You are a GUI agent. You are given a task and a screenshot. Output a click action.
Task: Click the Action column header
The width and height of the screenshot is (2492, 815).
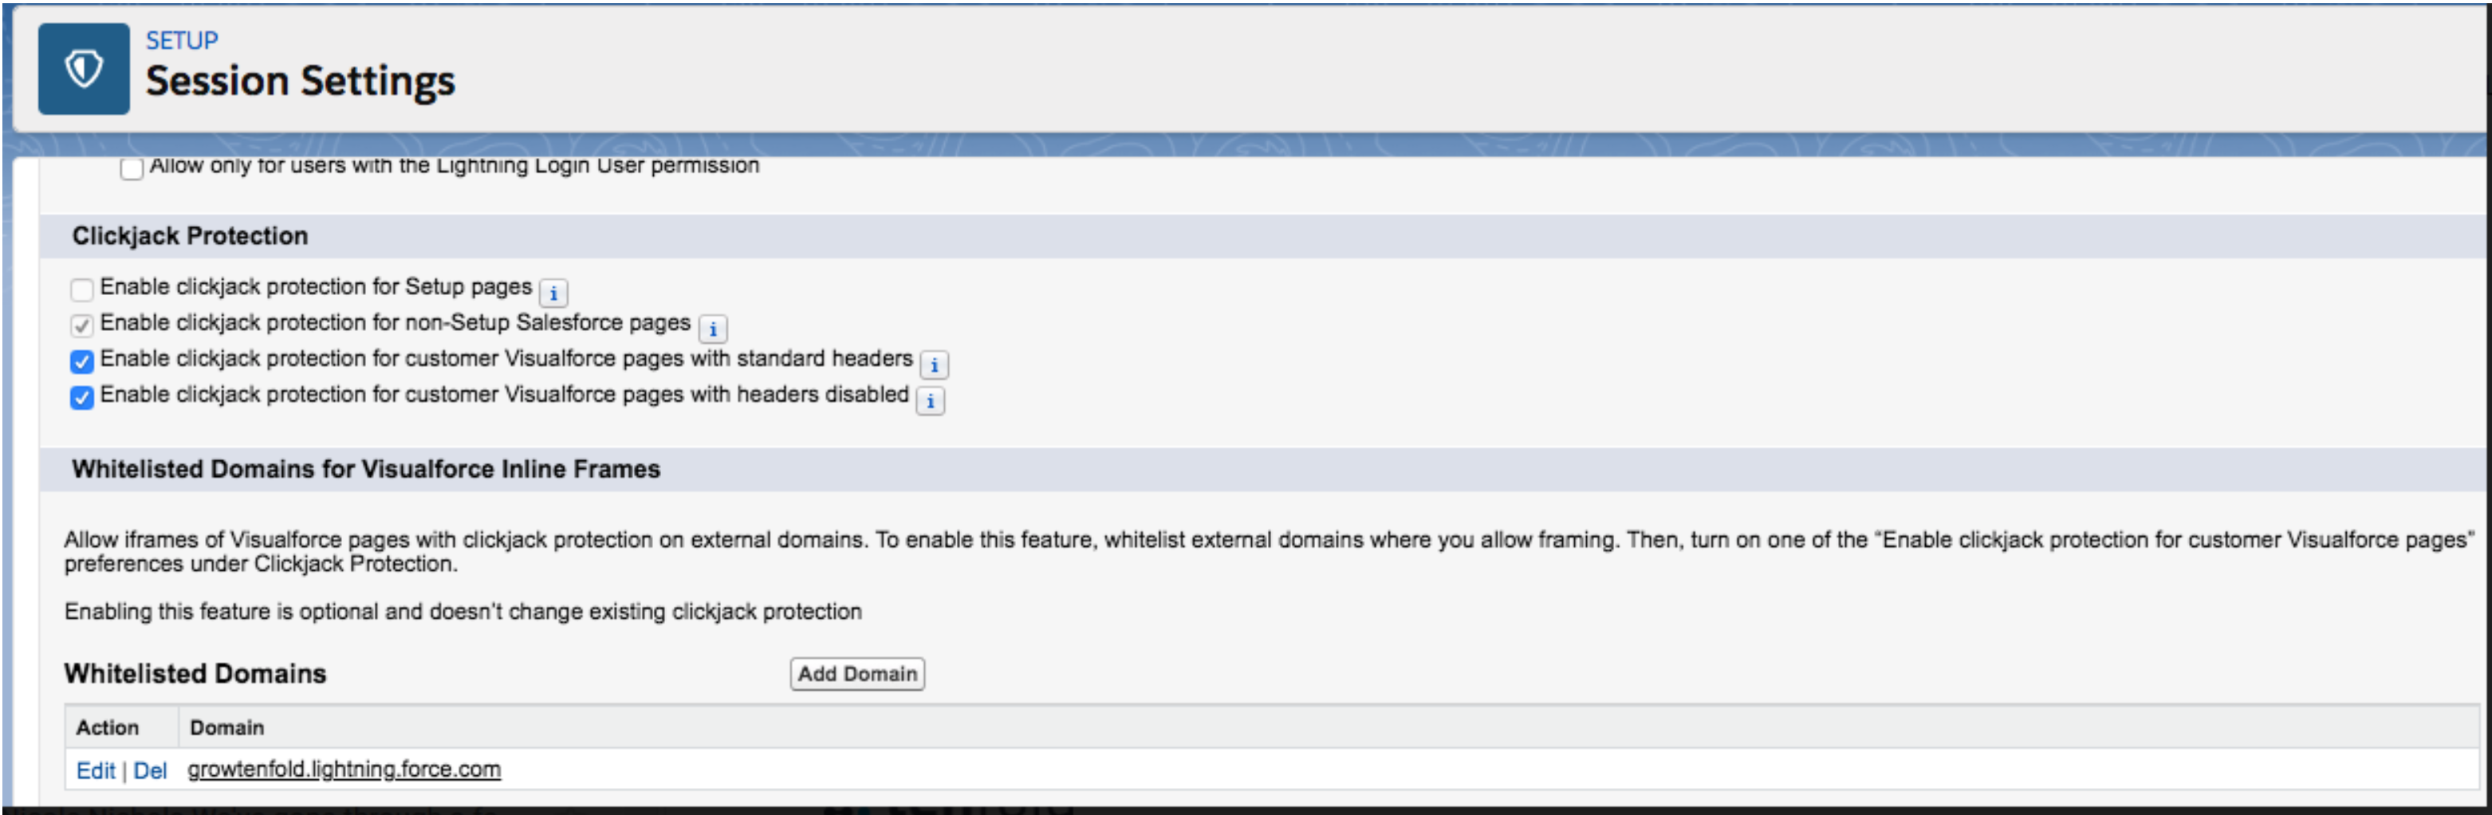[108, 728]
